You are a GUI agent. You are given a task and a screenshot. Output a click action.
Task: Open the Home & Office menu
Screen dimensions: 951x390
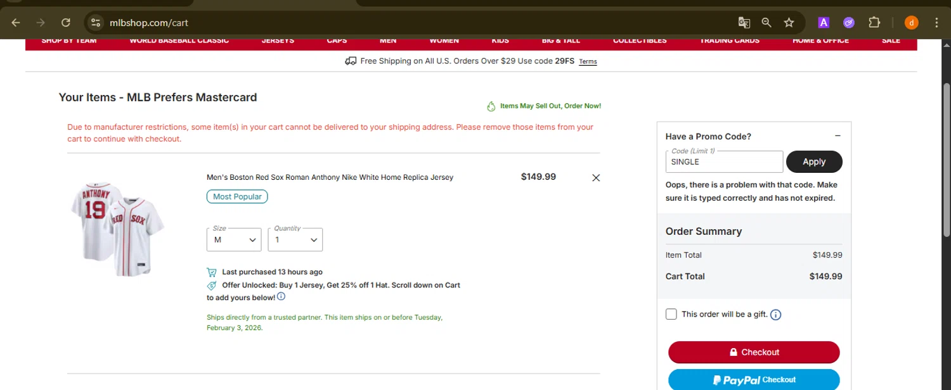coord(820,41)
